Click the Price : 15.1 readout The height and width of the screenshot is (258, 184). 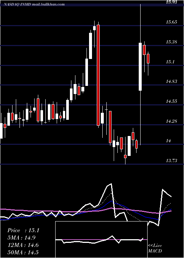23,230
